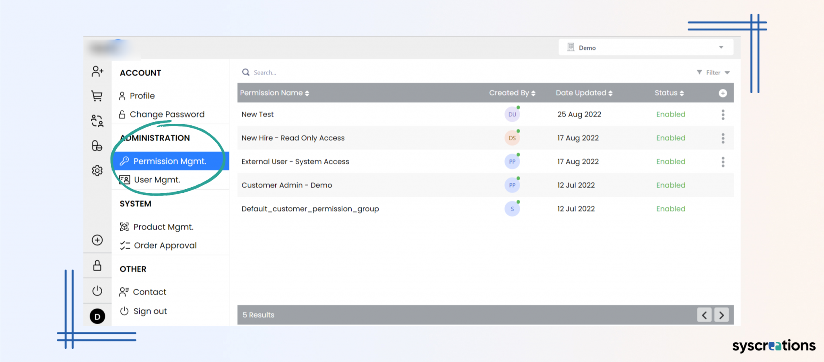Click the power icon in sidebar
Image resolution: width=824 pixels, height=362 pixels.
97,291
